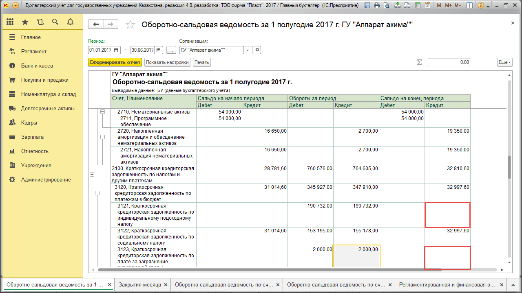This screenshot has width=522, height=293.
Task: Click the M+ memory add icon
Action: pyautogui.click(x=448, y=5)
